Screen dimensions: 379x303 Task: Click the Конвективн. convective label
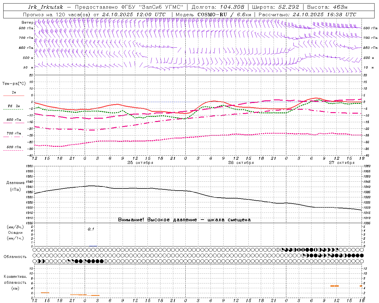pos(15,277)
